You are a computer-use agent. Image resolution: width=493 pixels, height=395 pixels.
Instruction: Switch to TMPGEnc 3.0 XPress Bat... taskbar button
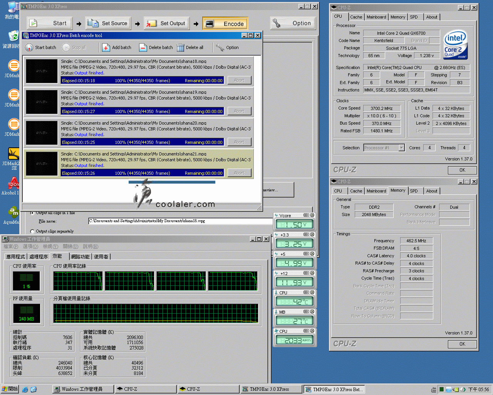pyautogui.click(x=334, y=389)
